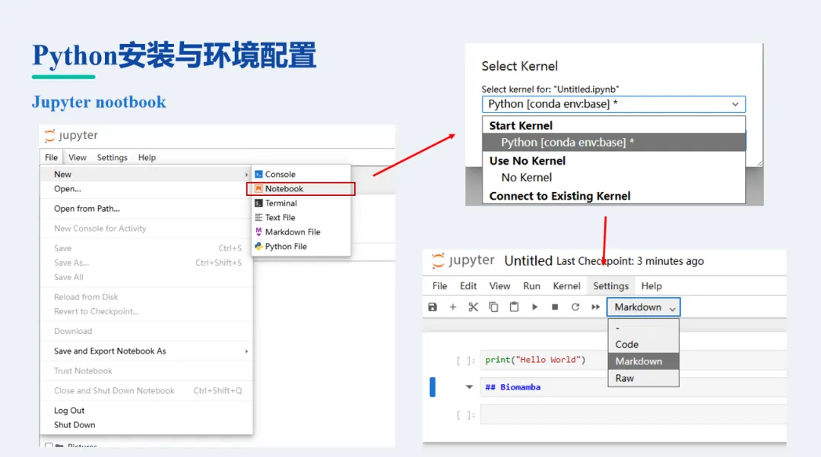The image size is (821, 457).
Task: Click Open from Path... entry
Action: [x=146, y=209]
